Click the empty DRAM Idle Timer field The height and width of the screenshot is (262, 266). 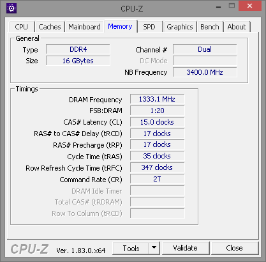[x=157, y=191]
